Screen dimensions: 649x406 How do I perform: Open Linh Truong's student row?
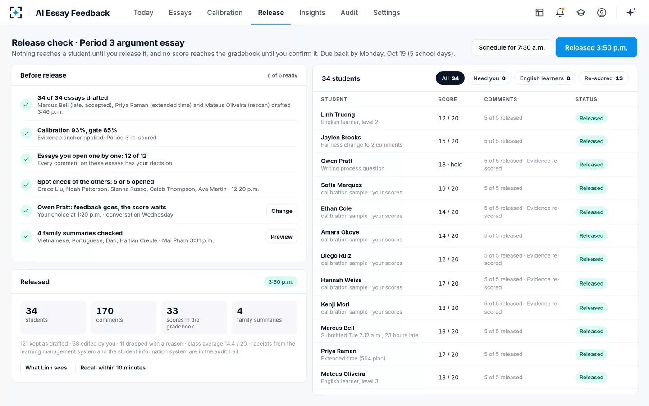475,118
